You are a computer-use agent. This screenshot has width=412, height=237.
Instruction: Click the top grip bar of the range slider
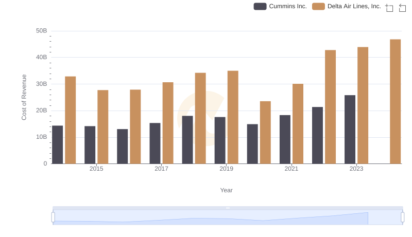pyautogui.click(x=228, y=208)
